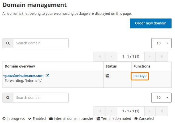Go to next page in top pagination
This screenshot has height=123, width=175.
pyautogui.click(x=150, y=56)
